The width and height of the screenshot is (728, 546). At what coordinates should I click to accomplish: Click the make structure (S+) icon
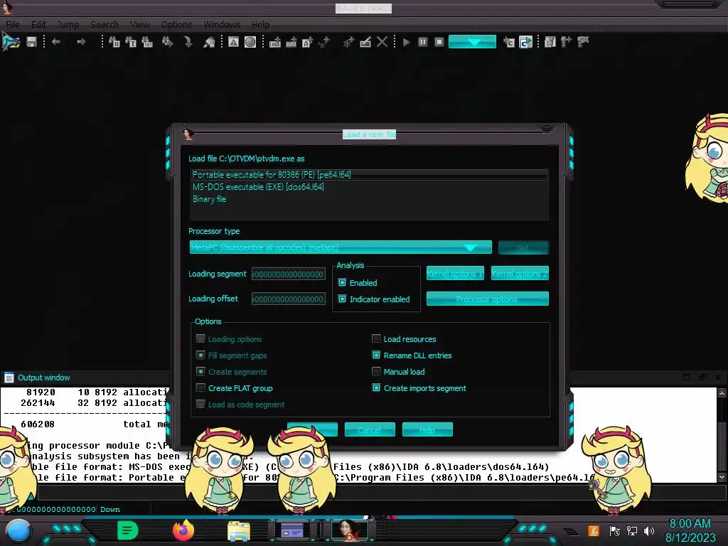pyautogui.click(x=324, y=42)
